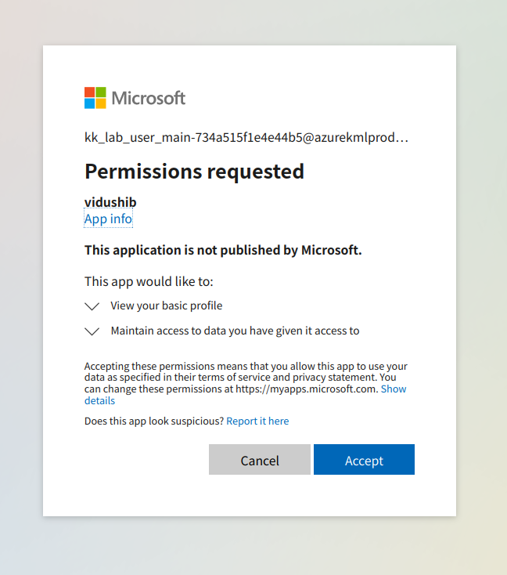The image size is (507, 575).
Task: Click the vidushib app name
Action: click(x=110, y=203)
